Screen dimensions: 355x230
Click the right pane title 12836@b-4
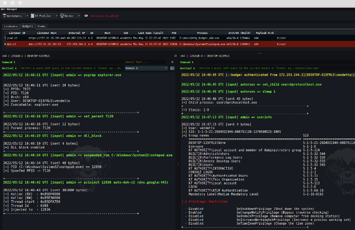(205, 56)
